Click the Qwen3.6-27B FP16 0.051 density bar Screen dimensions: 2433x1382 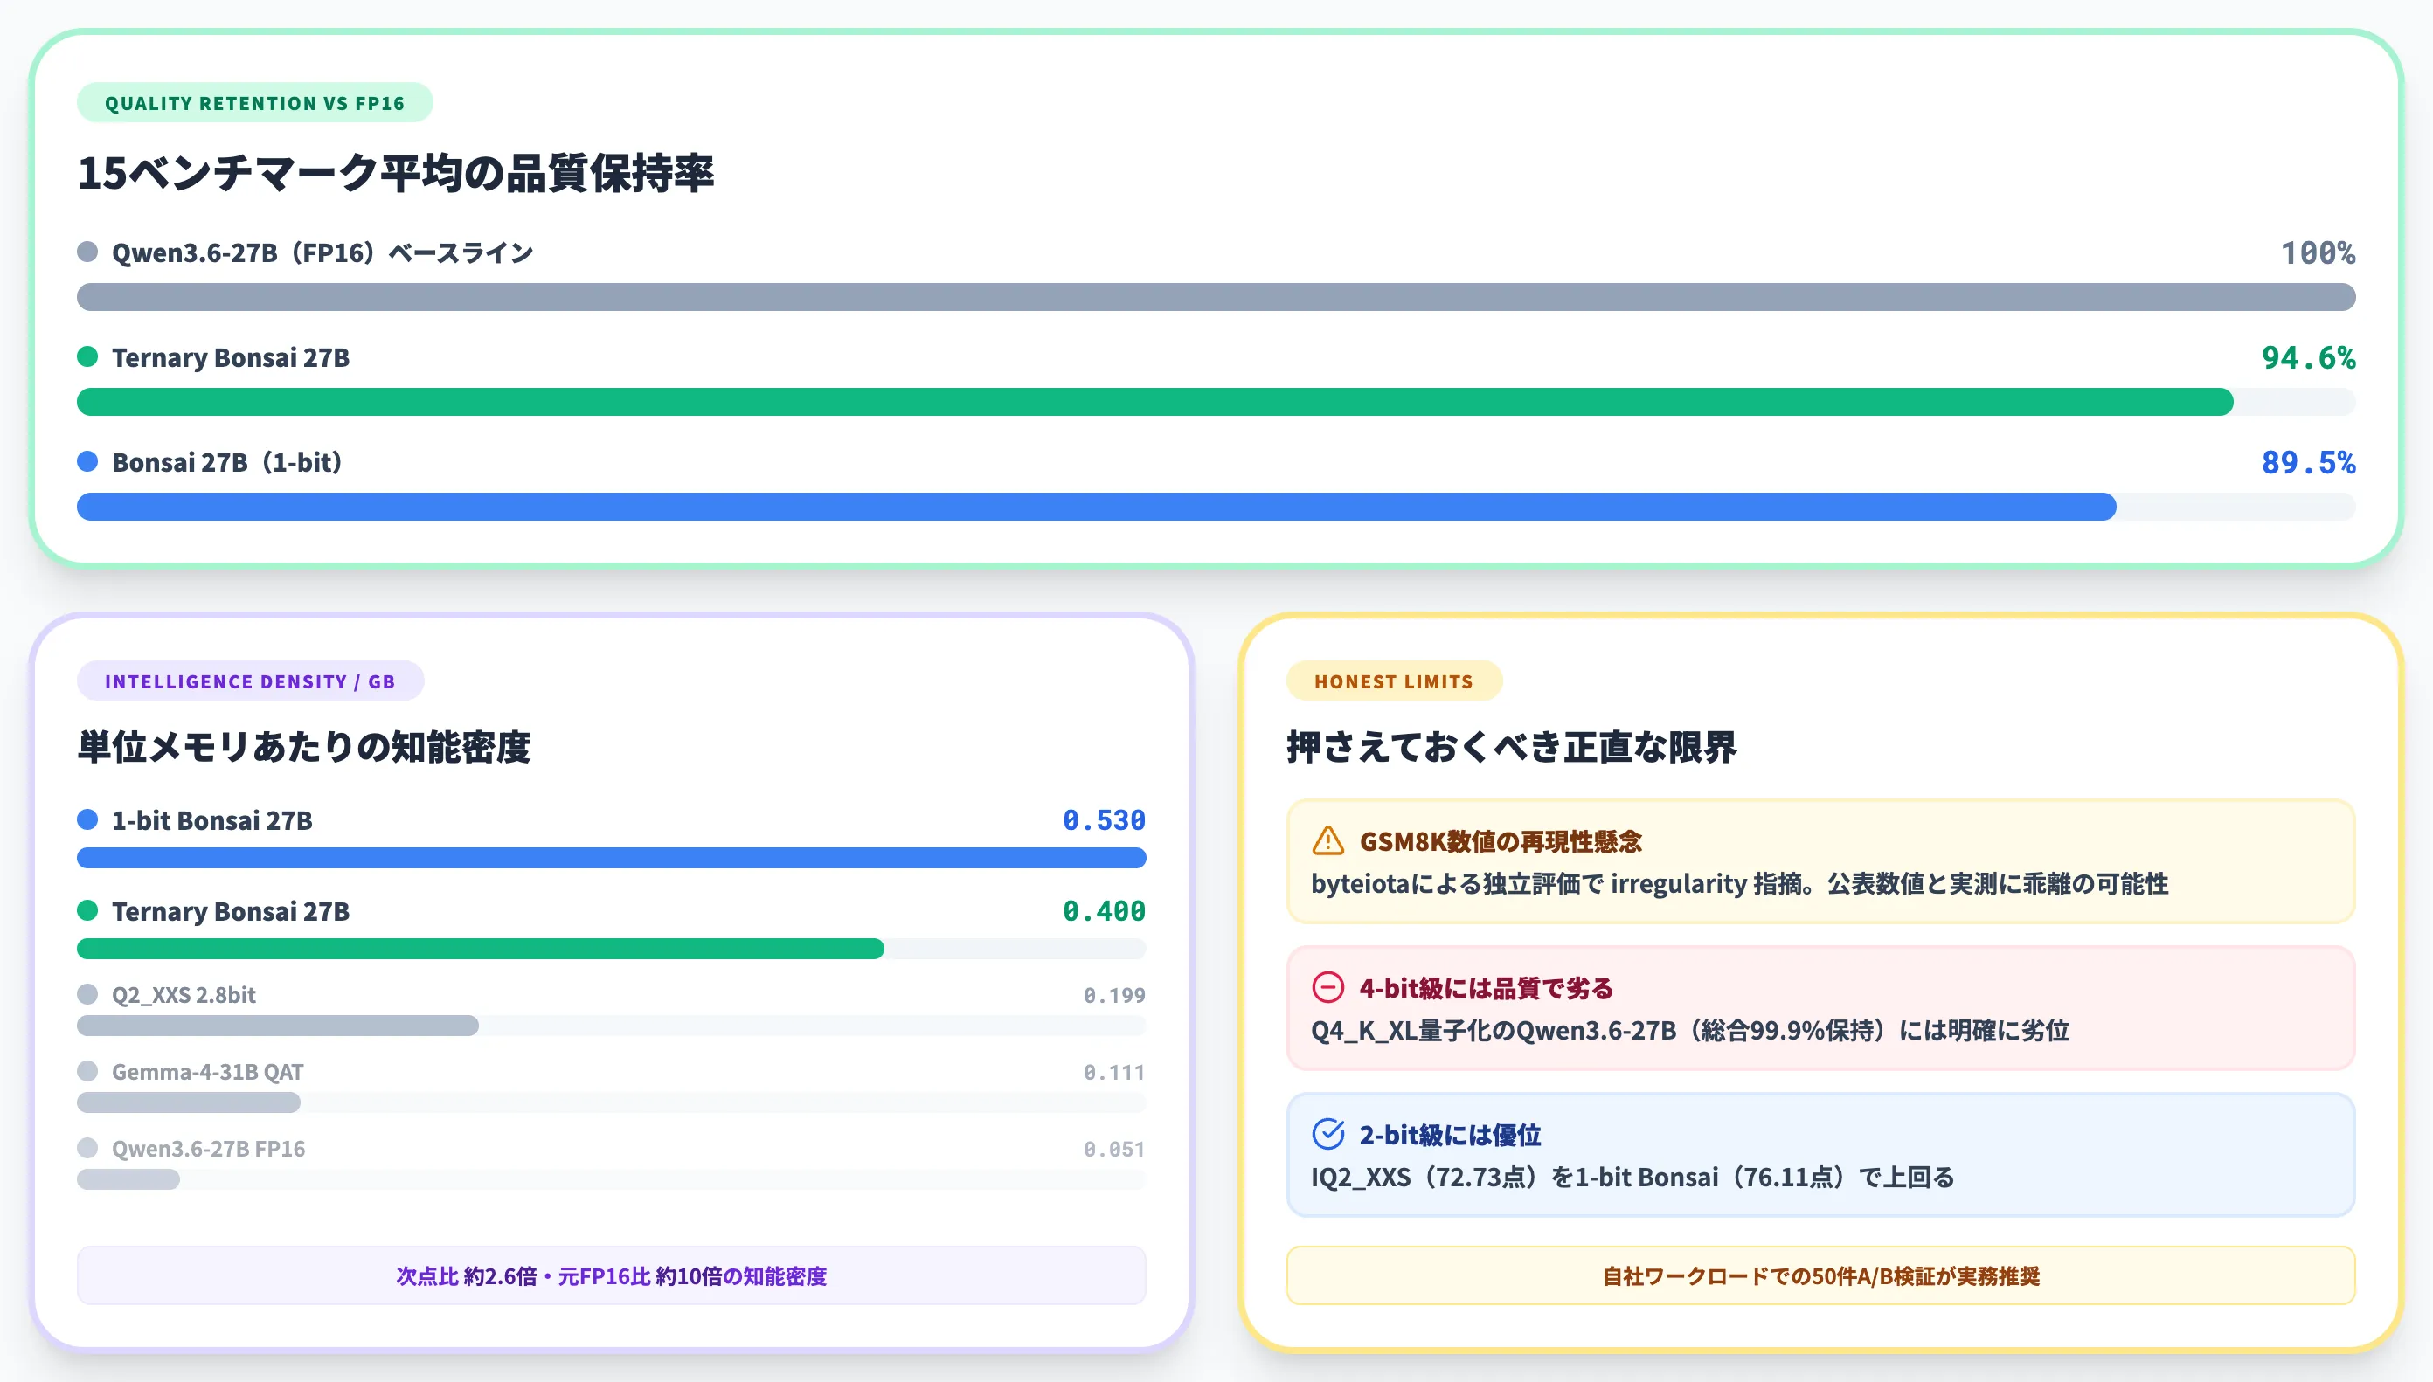coord(128,1180)
